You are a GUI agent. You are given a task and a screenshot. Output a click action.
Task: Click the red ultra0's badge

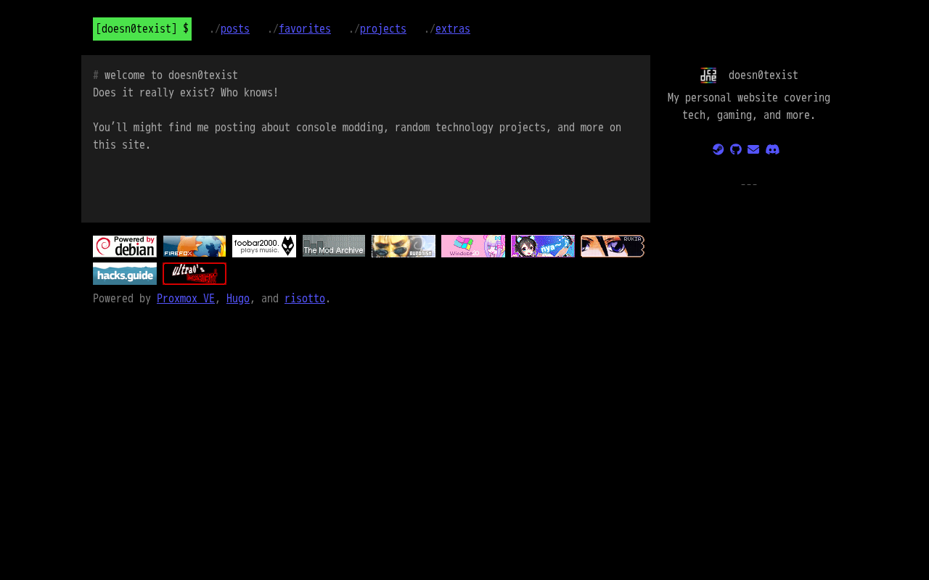(195, 274)
